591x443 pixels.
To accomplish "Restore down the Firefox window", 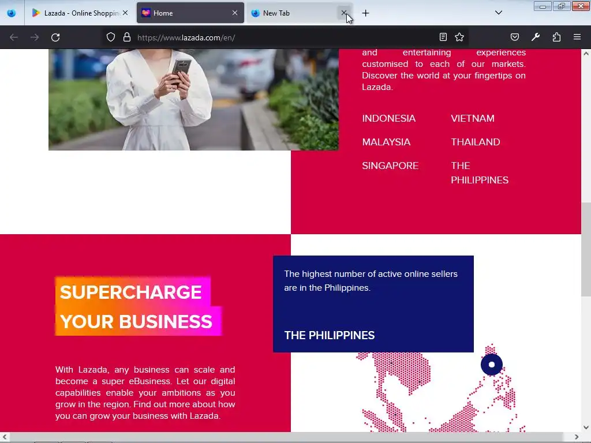I will pos(562,6).
